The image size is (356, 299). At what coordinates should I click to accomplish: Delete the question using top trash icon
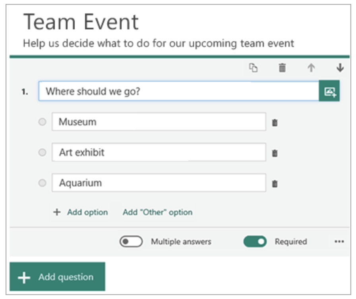coord(282,68)
